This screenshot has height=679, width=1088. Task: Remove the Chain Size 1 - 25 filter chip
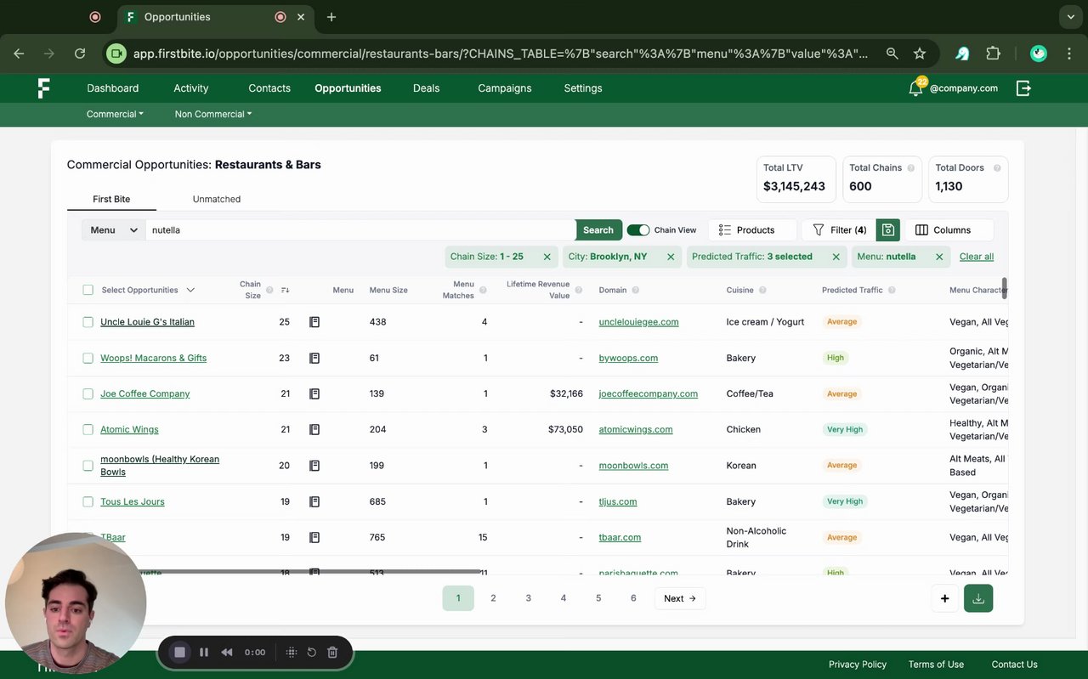[x=547, y=257]
